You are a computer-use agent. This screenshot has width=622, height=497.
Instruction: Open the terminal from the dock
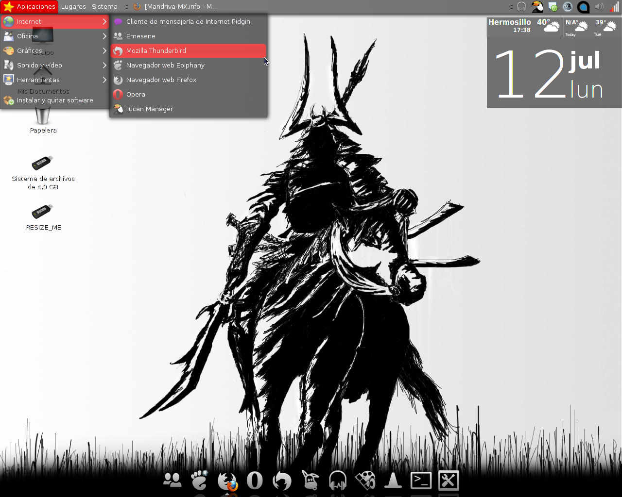(x=421, y=480)
